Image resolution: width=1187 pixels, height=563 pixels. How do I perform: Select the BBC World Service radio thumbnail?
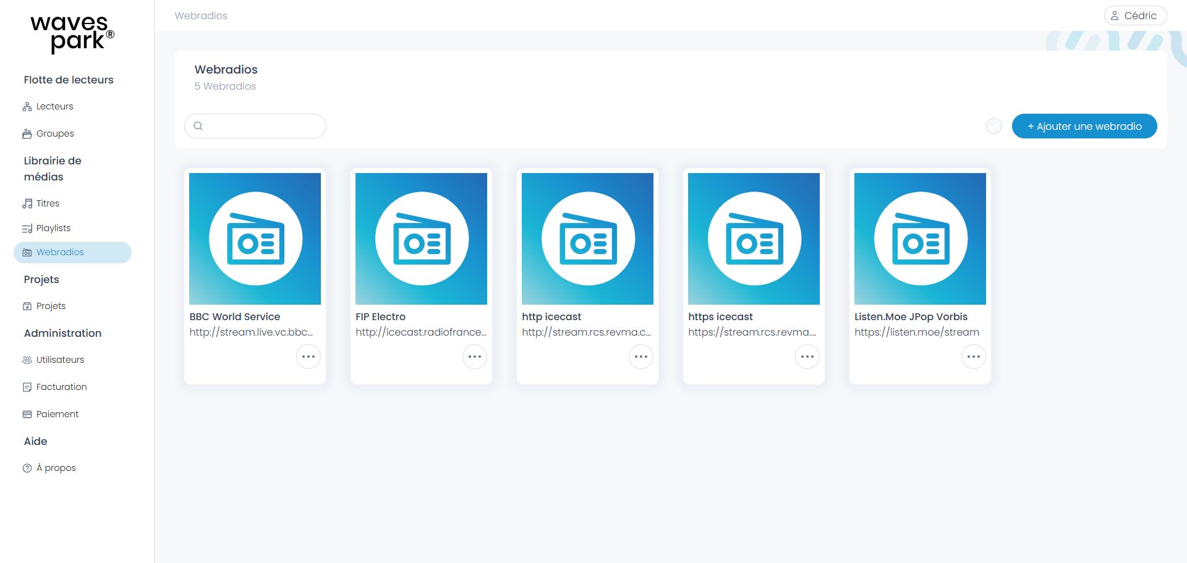tap(255, 239)
